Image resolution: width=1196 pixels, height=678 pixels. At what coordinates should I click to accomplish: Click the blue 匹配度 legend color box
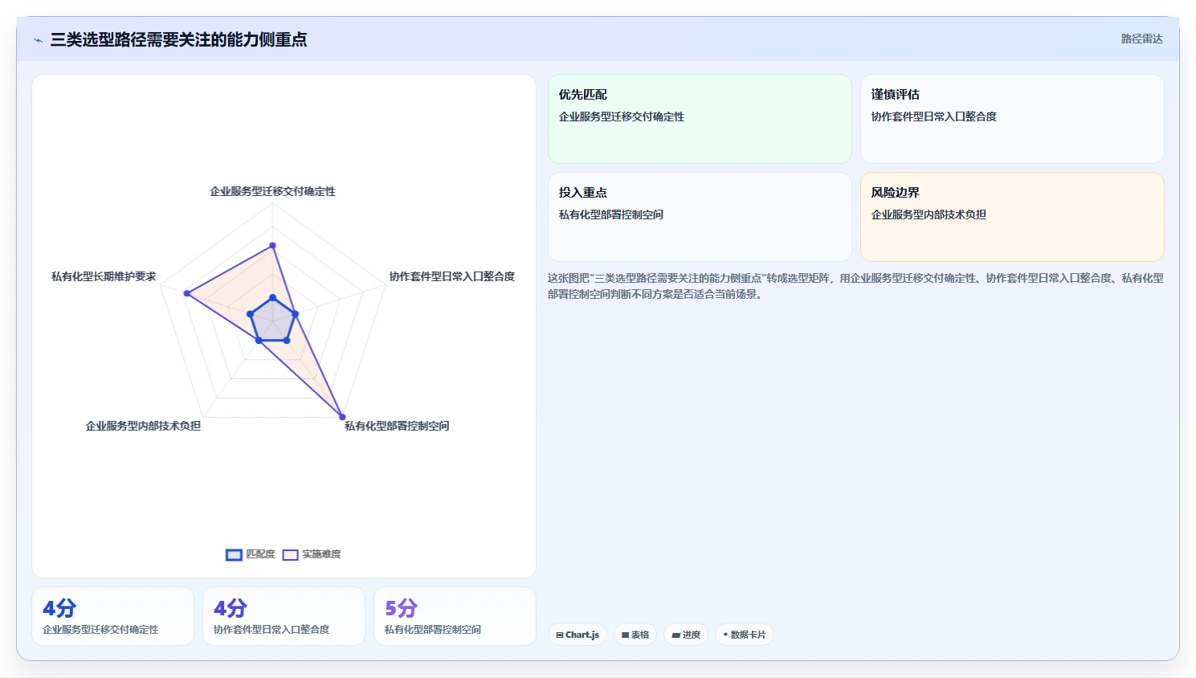(x=234, y=555)
